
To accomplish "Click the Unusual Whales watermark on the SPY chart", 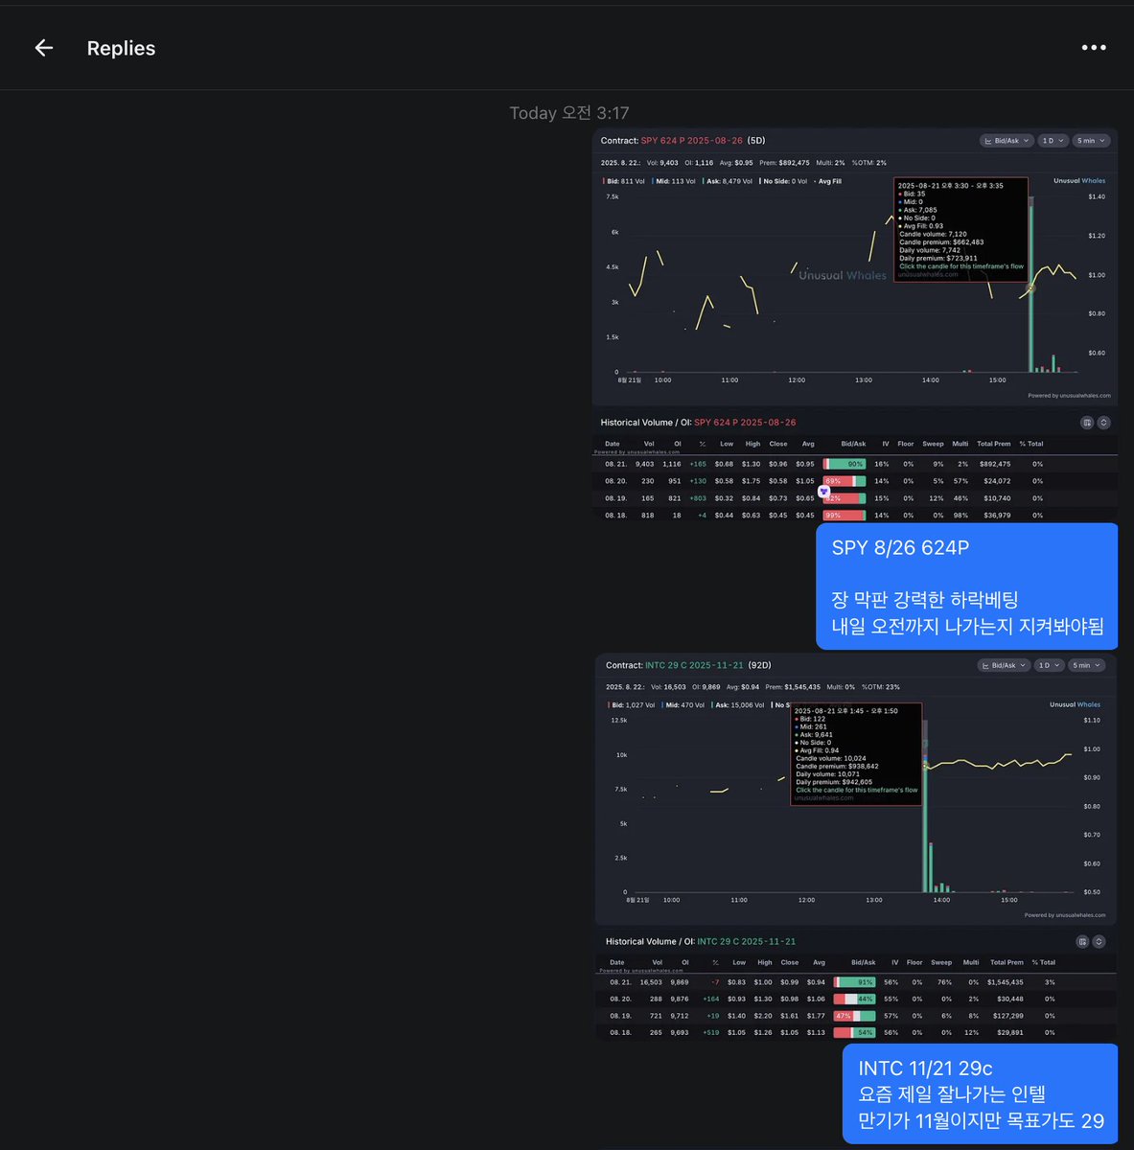I will [x=842, y=275].
